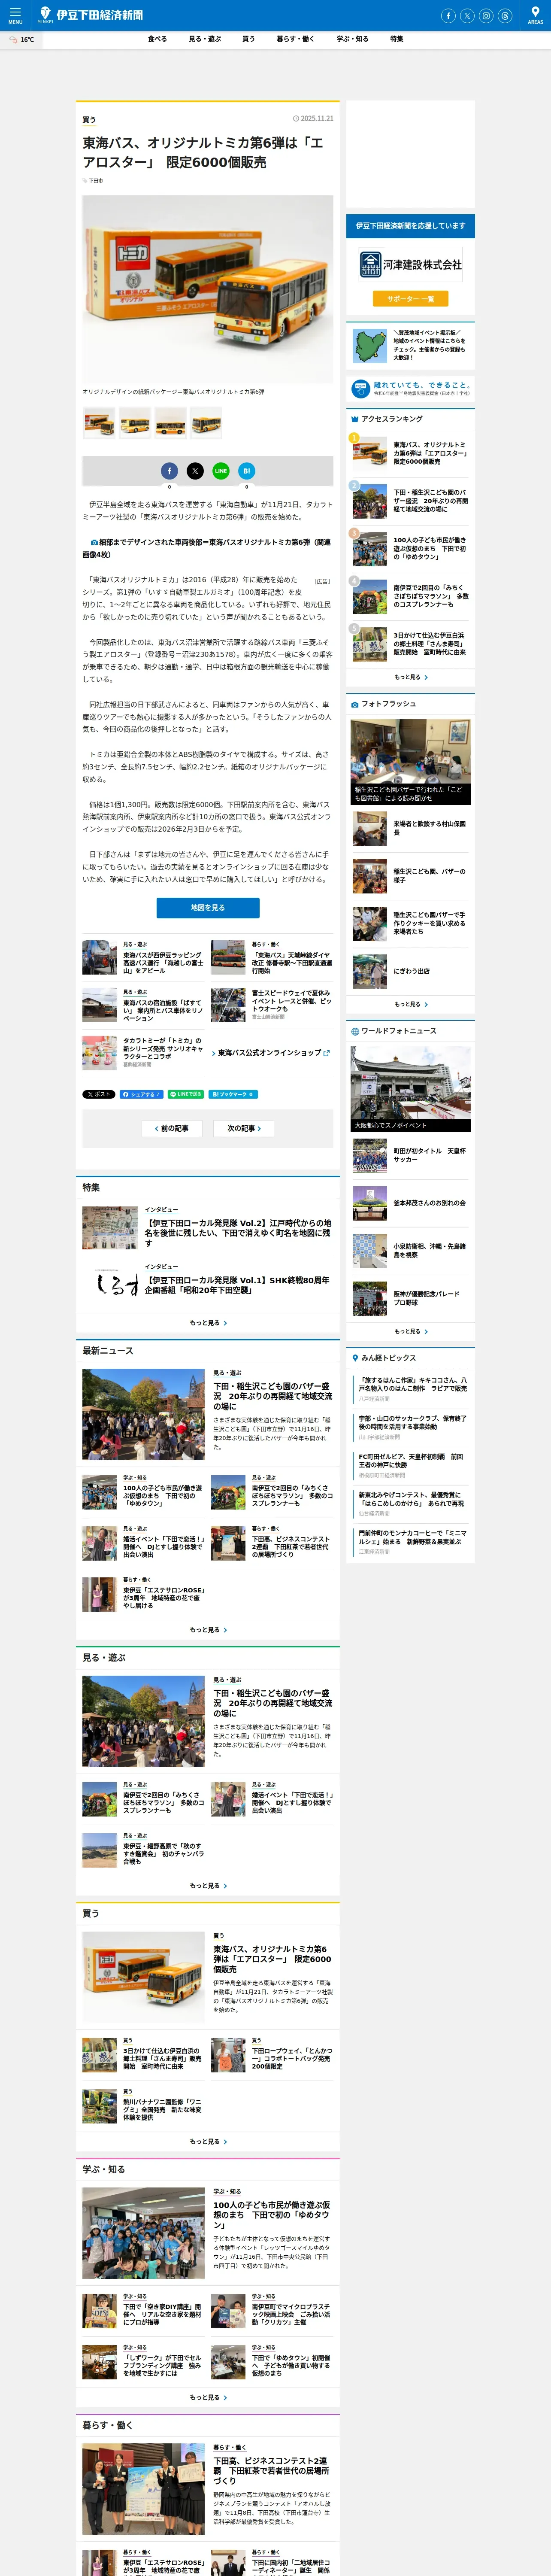Expand もっと見る under 特集 section
The width and height of the screenshot is (551, 2576).
point(208,1323)
